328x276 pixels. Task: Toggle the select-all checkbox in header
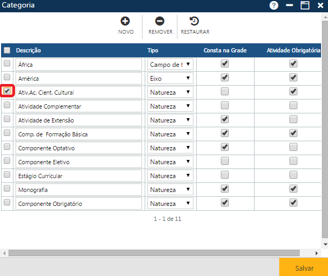[x=7, y=50]
